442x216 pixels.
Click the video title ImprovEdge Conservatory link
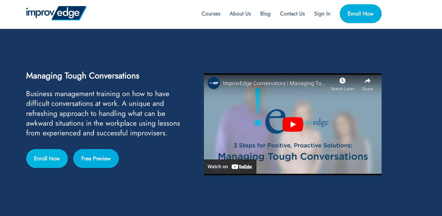point(274,83)
